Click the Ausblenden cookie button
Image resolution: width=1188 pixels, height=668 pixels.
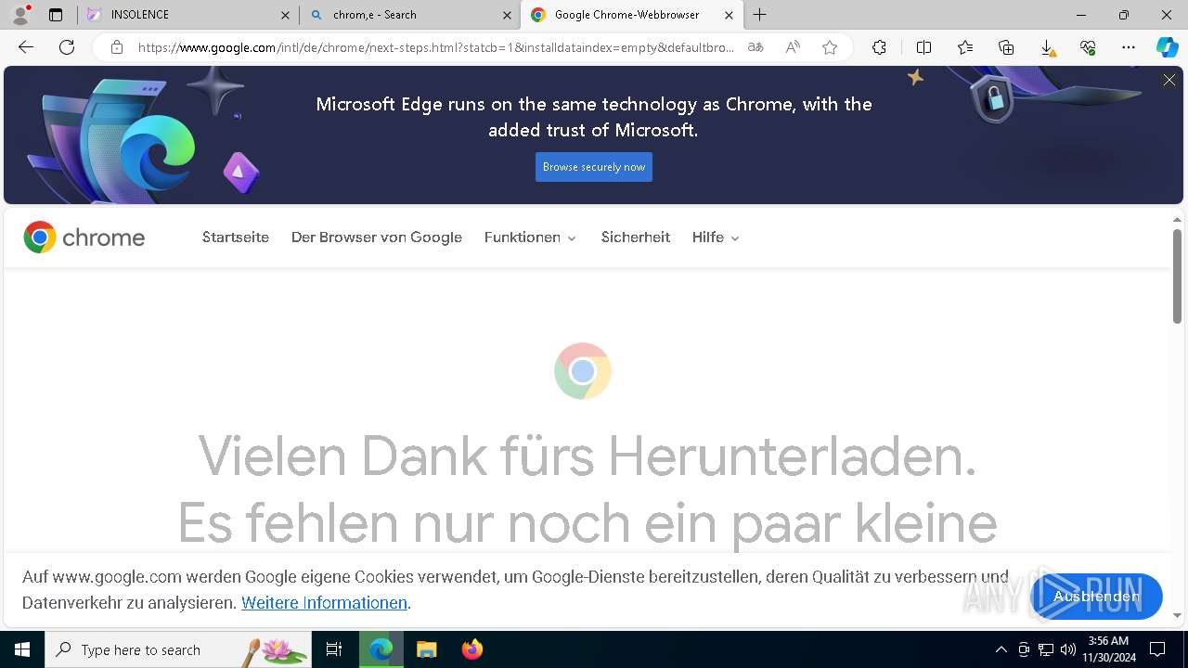1096,597
